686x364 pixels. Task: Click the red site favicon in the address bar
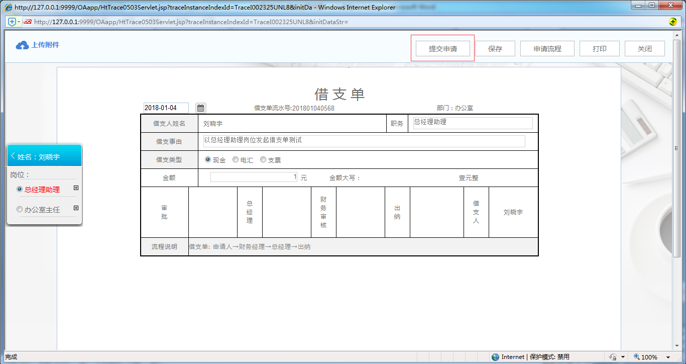pyautogui.click(x=28, y=22)
